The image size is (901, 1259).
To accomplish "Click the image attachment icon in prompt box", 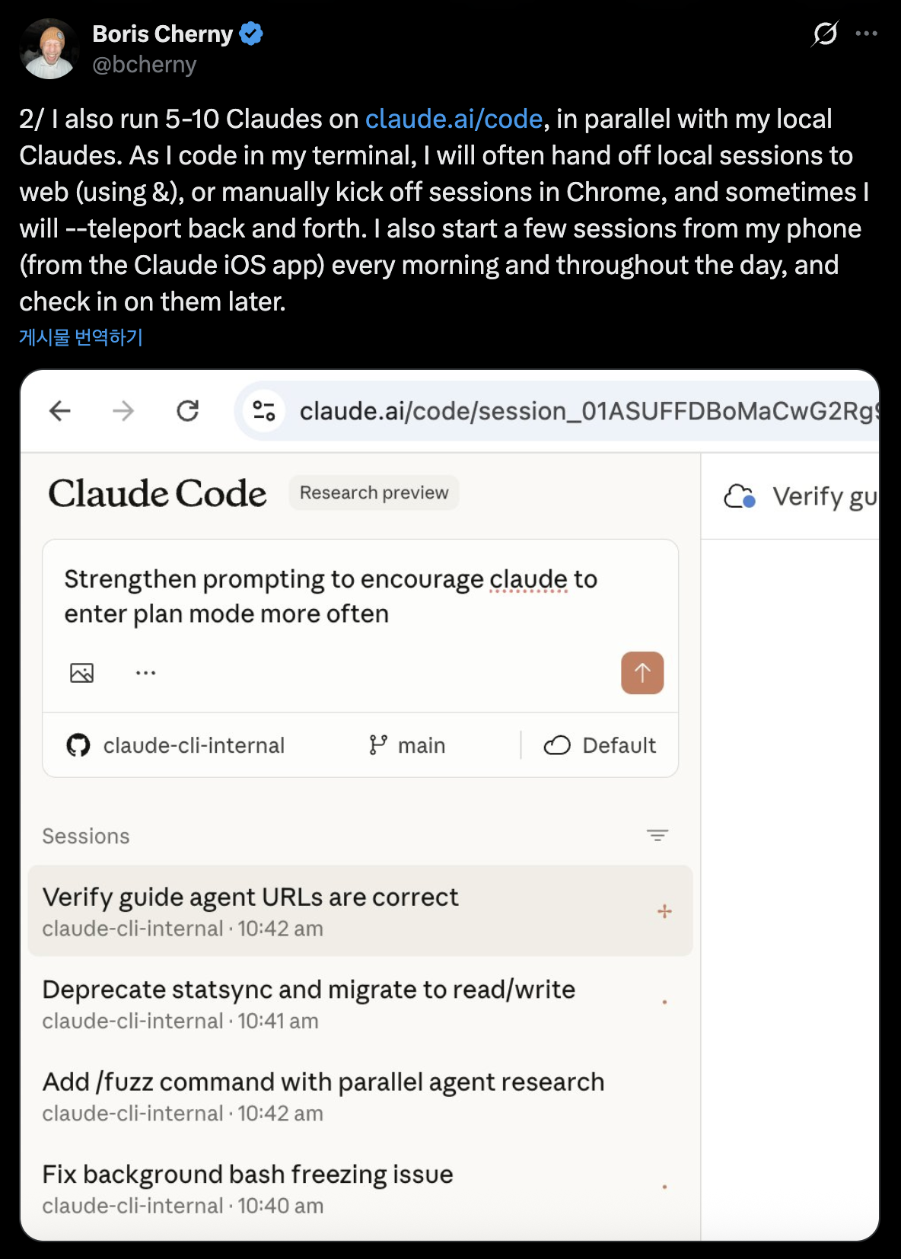I will 82,673.
